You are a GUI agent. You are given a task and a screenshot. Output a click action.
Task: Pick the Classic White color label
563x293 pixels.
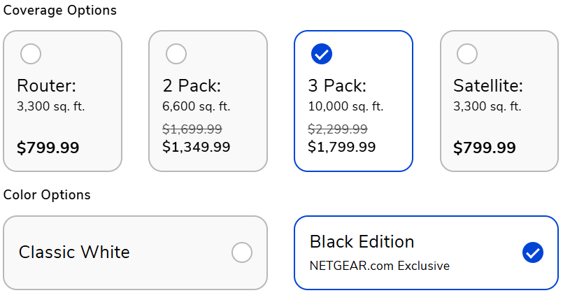tap(74, 252)
